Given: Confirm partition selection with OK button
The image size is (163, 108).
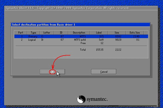Looking at the screenshot, I should point(52,72).
